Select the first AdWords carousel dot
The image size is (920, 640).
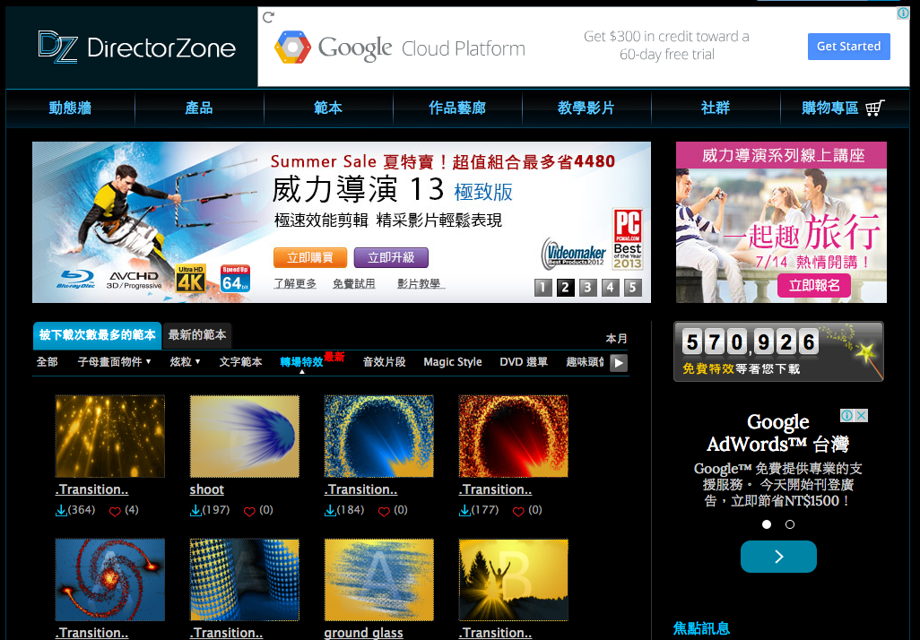pos(767,524)
